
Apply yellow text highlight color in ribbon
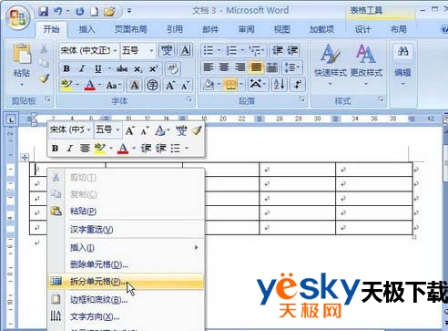click(x=66, y=86)
